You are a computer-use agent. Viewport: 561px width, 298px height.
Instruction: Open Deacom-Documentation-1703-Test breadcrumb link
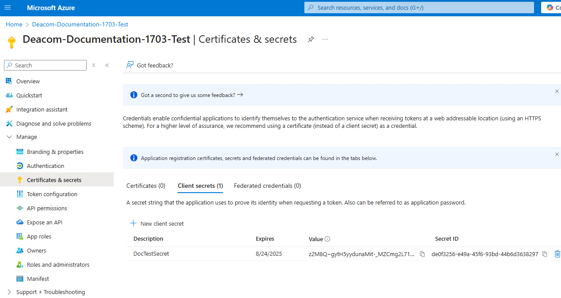(x=80, y=24)
